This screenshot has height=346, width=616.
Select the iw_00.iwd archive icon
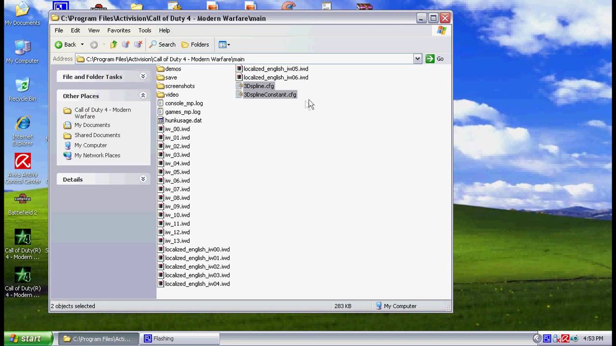click(161, 129)
